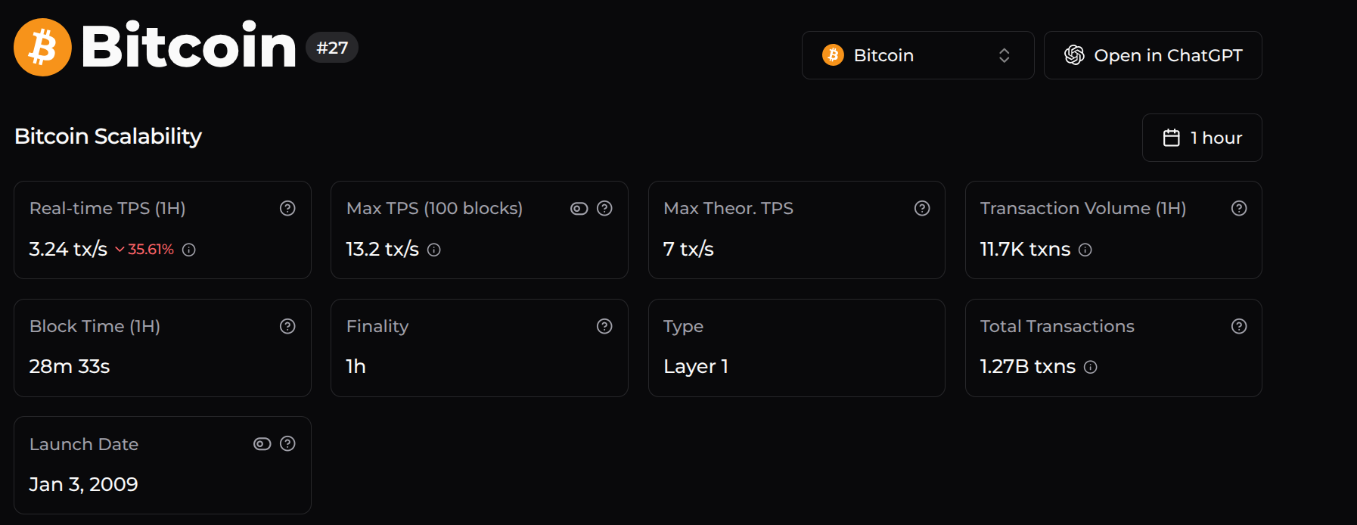1357x525 pixels.
Task: Open the 1 hour time range selector
Action: coord(1201,137)
